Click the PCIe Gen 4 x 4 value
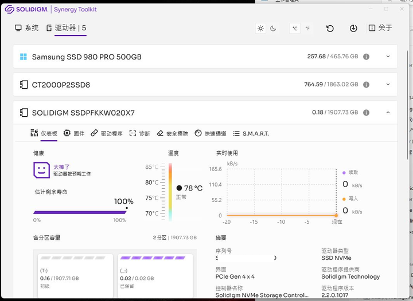 coord(235,276)
